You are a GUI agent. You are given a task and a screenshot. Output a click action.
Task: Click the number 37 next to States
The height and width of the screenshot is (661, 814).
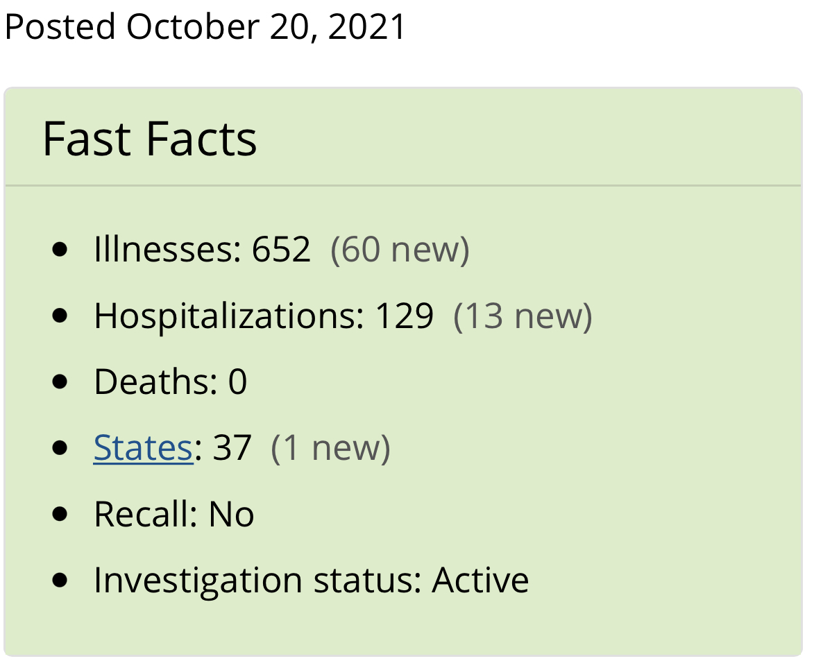click(232, 448)
